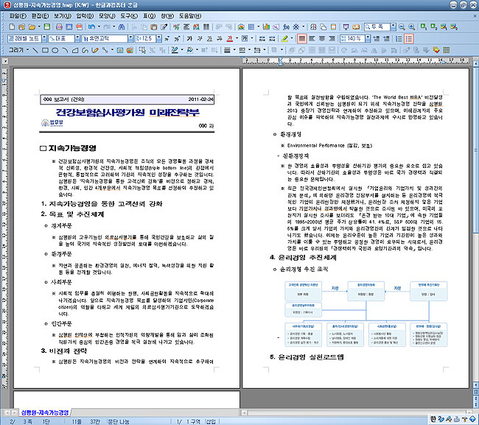Select the Ellipse drawing tool
The height and width of the screenshot is (425, 479).
(x=55, y=50)
